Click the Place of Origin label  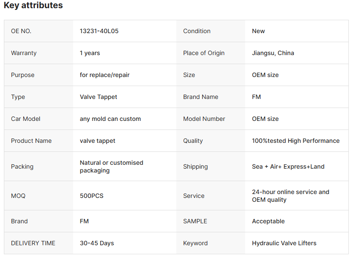point(204,53)
